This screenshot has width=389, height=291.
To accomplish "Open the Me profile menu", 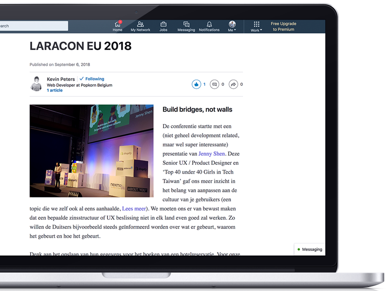I will pyautogui.click(x=232, y=26).
